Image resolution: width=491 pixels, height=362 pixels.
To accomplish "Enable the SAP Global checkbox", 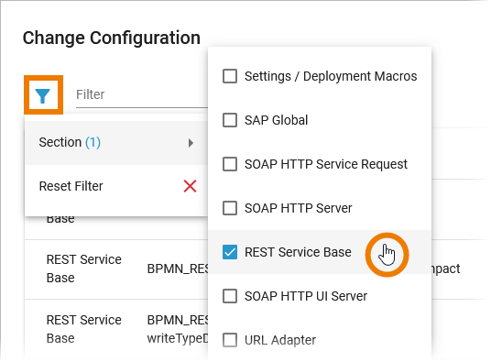I will point(230,120).
